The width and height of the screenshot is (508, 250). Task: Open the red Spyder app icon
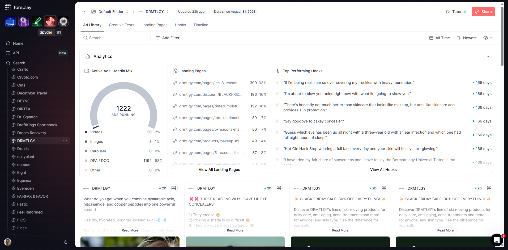pyautogui.click(x=50, y=21)
